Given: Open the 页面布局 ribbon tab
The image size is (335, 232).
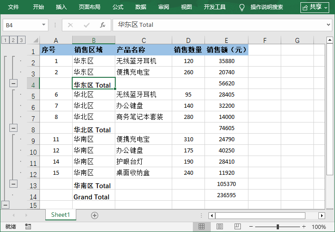Looking at the screenshot, I should point(90,7).
